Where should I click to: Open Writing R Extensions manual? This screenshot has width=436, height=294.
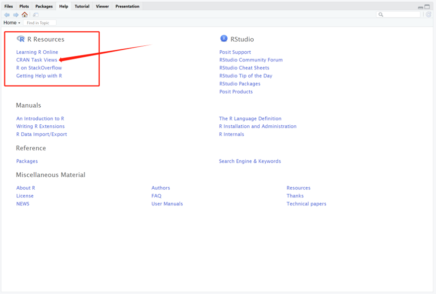point(40,126)
